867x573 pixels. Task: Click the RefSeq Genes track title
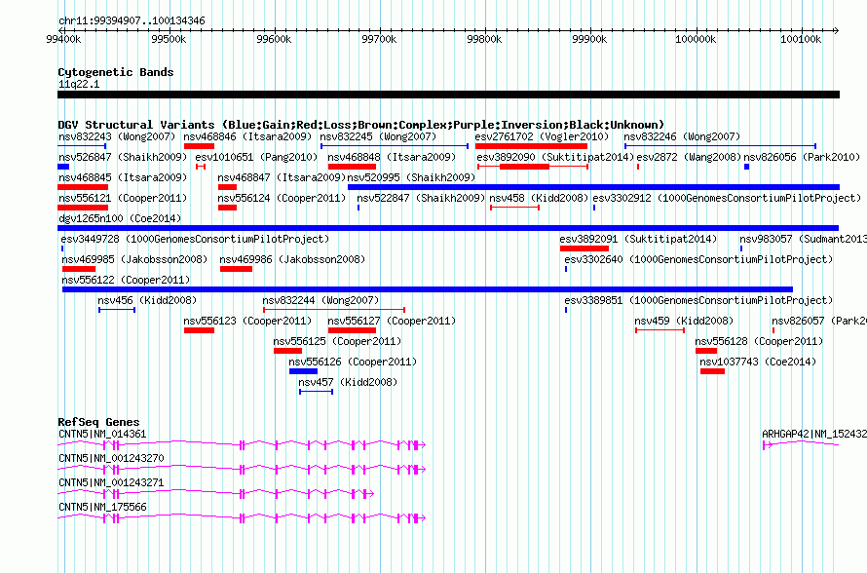pyautogui.click(x=98, y=422)
